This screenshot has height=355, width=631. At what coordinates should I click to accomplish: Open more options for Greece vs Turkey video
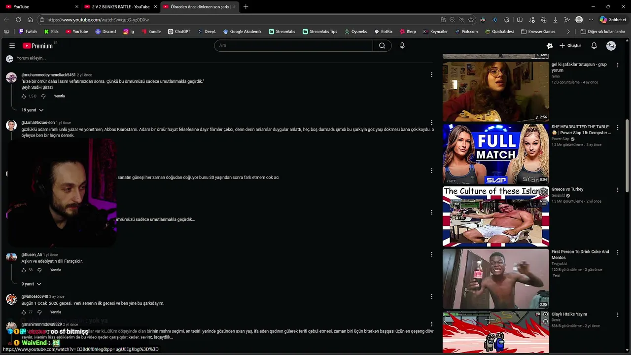tap(617, 190)
